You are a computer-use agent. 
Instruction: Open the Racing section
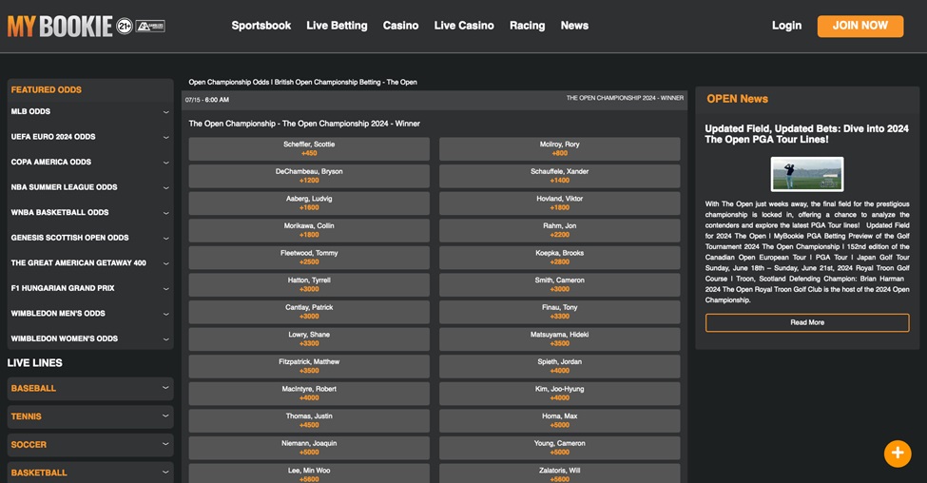526,26
